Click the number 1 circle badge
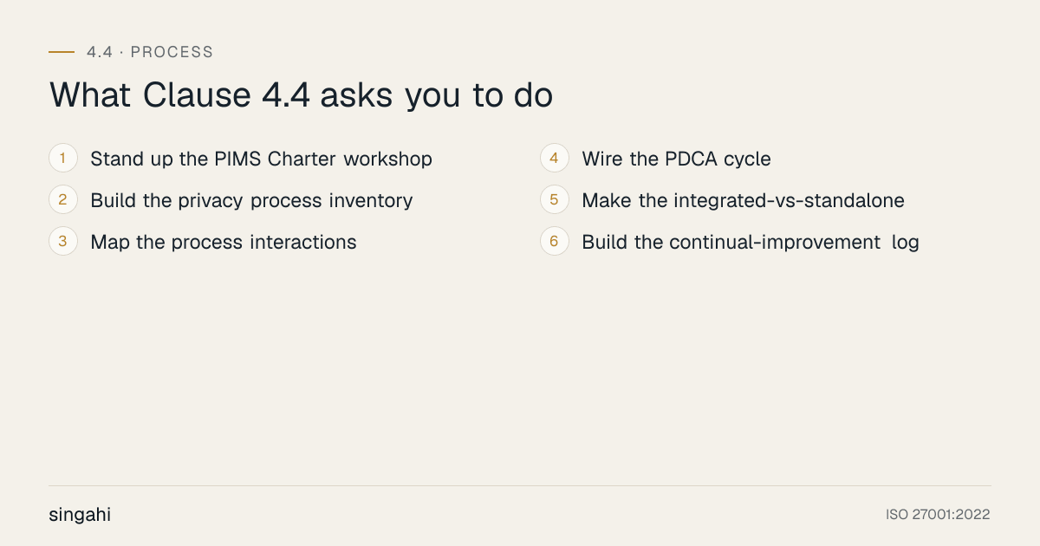Viewport: 1040px width, 546px height. (63, 159)
